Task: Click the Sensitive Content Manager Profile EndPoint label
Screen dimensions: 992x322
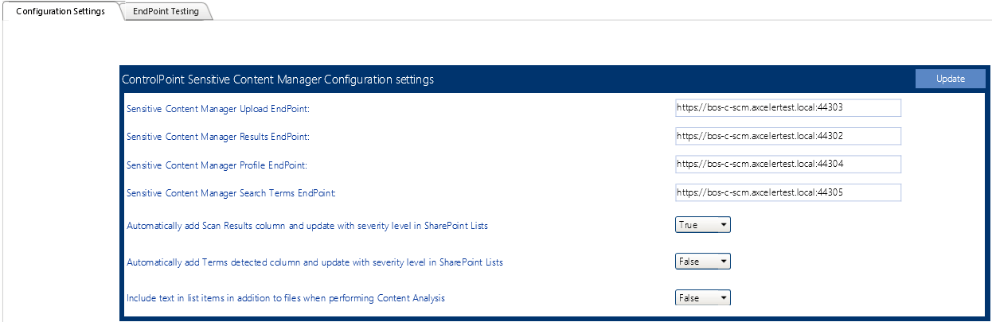Action: coord(217,165)
